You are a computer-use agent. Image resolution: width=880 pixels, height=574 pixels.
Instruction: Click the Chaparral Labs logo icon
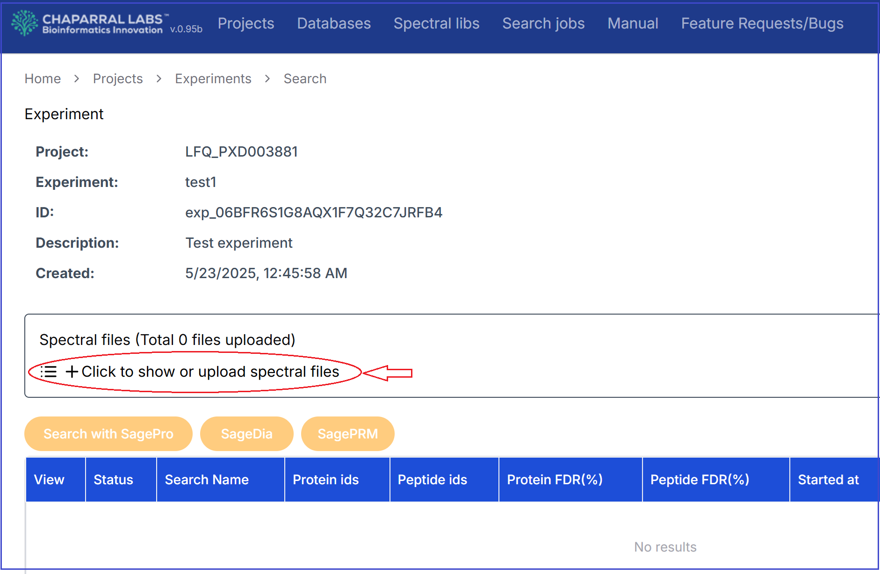(x=24, y=23)
